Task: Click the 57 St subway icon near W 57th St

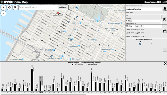Action: pyautogui.click(x=89, y=26)
